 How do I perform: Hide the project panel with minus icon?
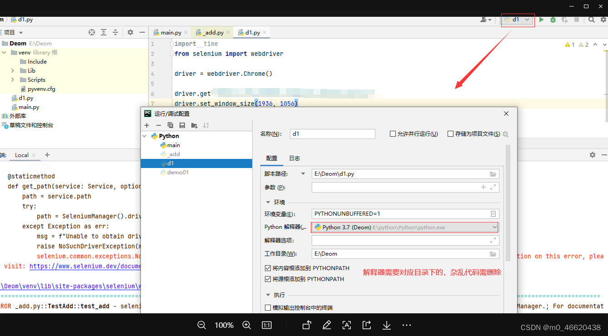(x=142, y=32)
